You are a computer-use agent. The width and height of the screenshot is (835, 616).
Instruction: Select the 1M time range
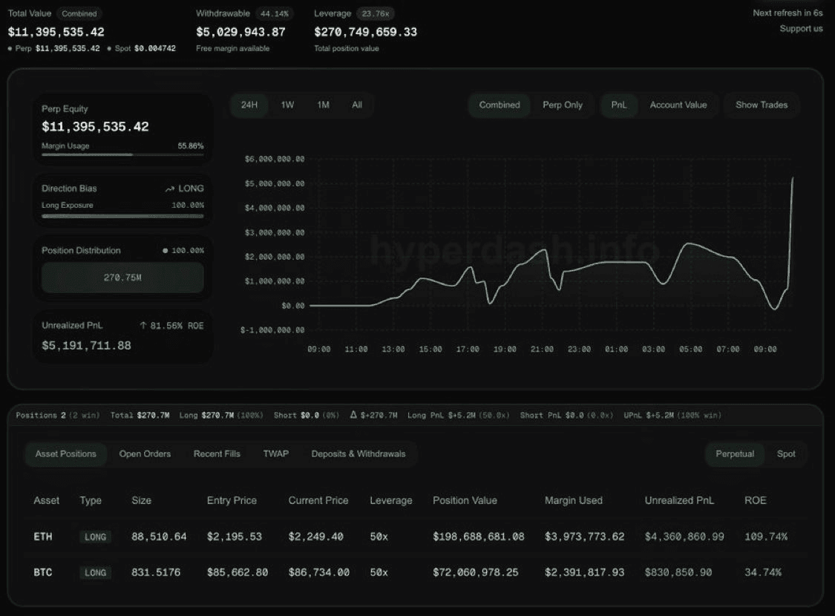(323, 105)
